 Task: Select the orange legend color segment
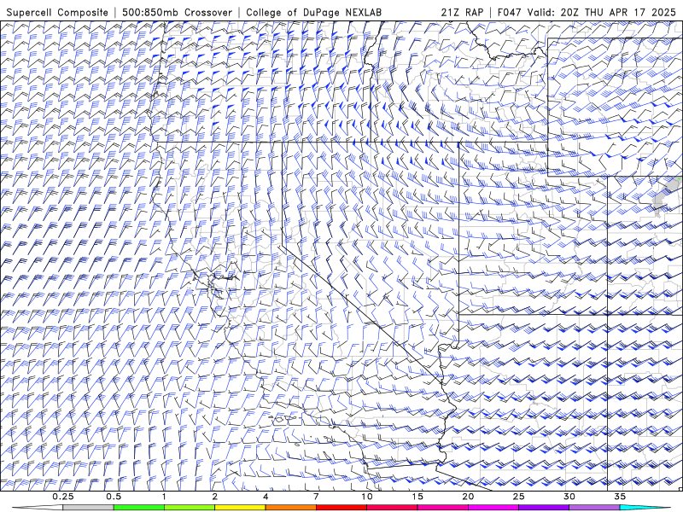point(290,508)
